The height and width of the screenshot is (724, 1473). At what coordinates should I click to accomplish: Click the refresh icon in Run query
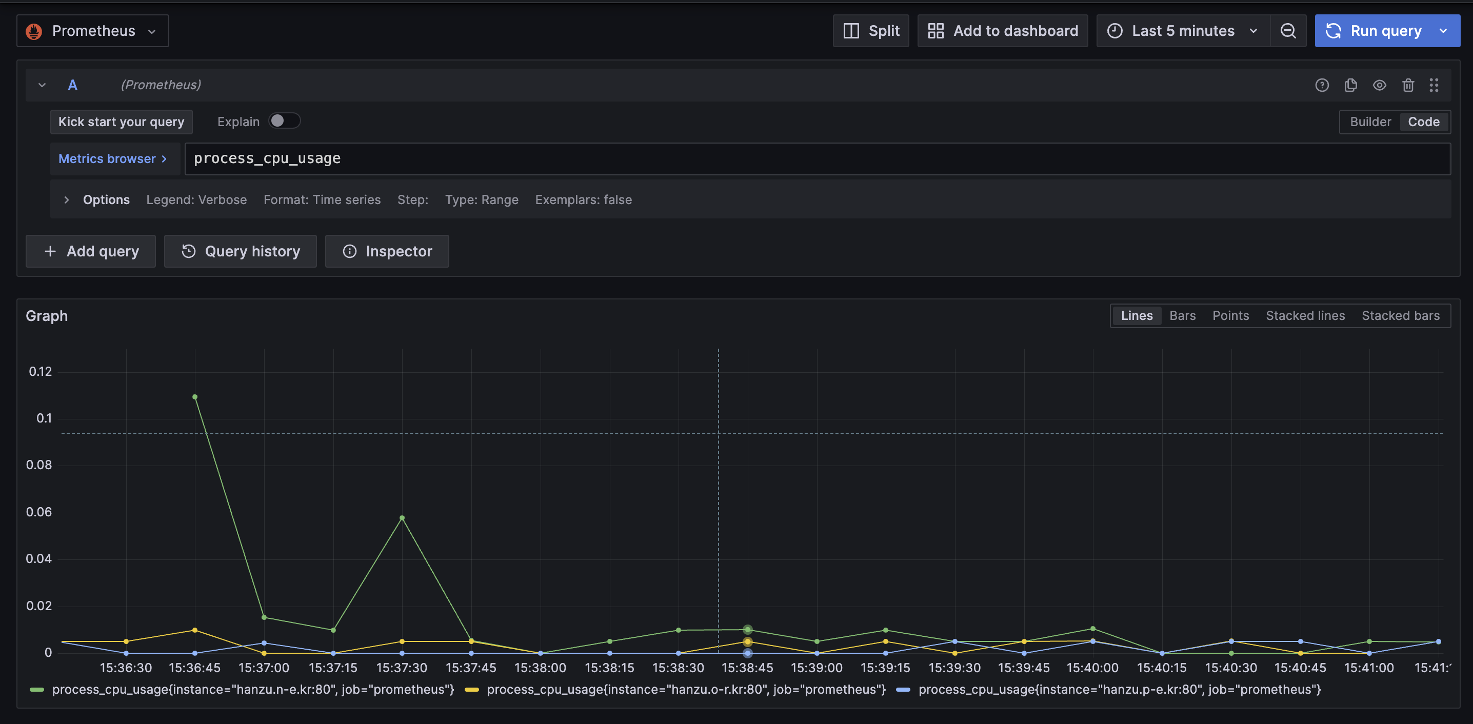1333,31
